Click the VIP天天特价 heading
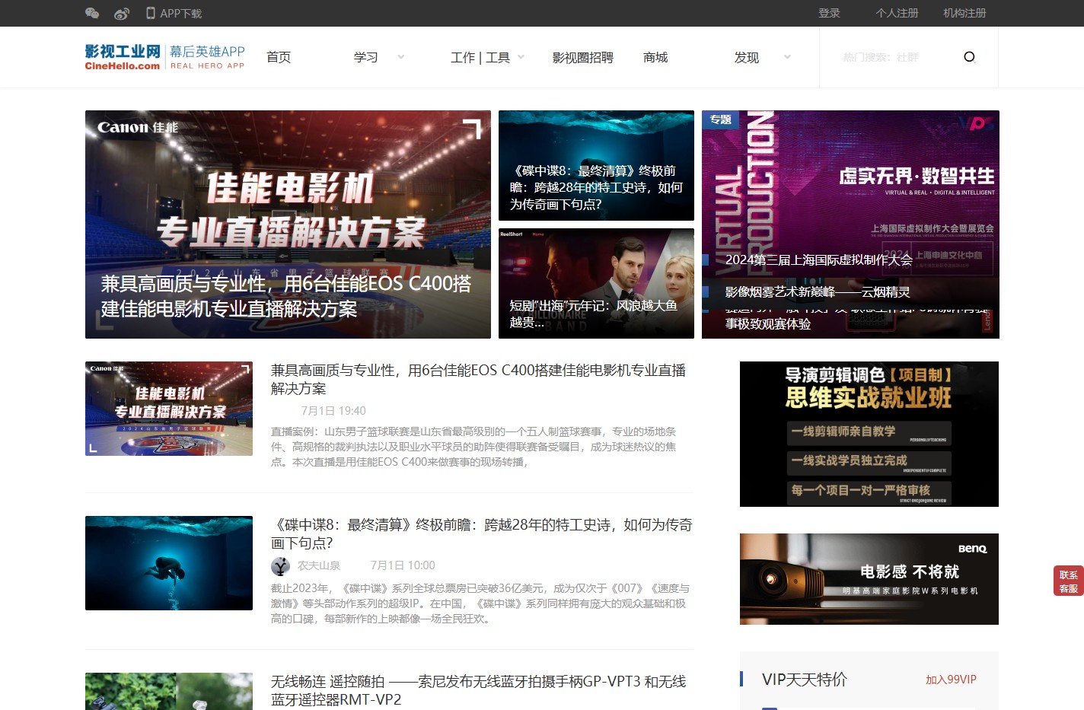This screenshot has height=710, width=1084. point(805,680)
